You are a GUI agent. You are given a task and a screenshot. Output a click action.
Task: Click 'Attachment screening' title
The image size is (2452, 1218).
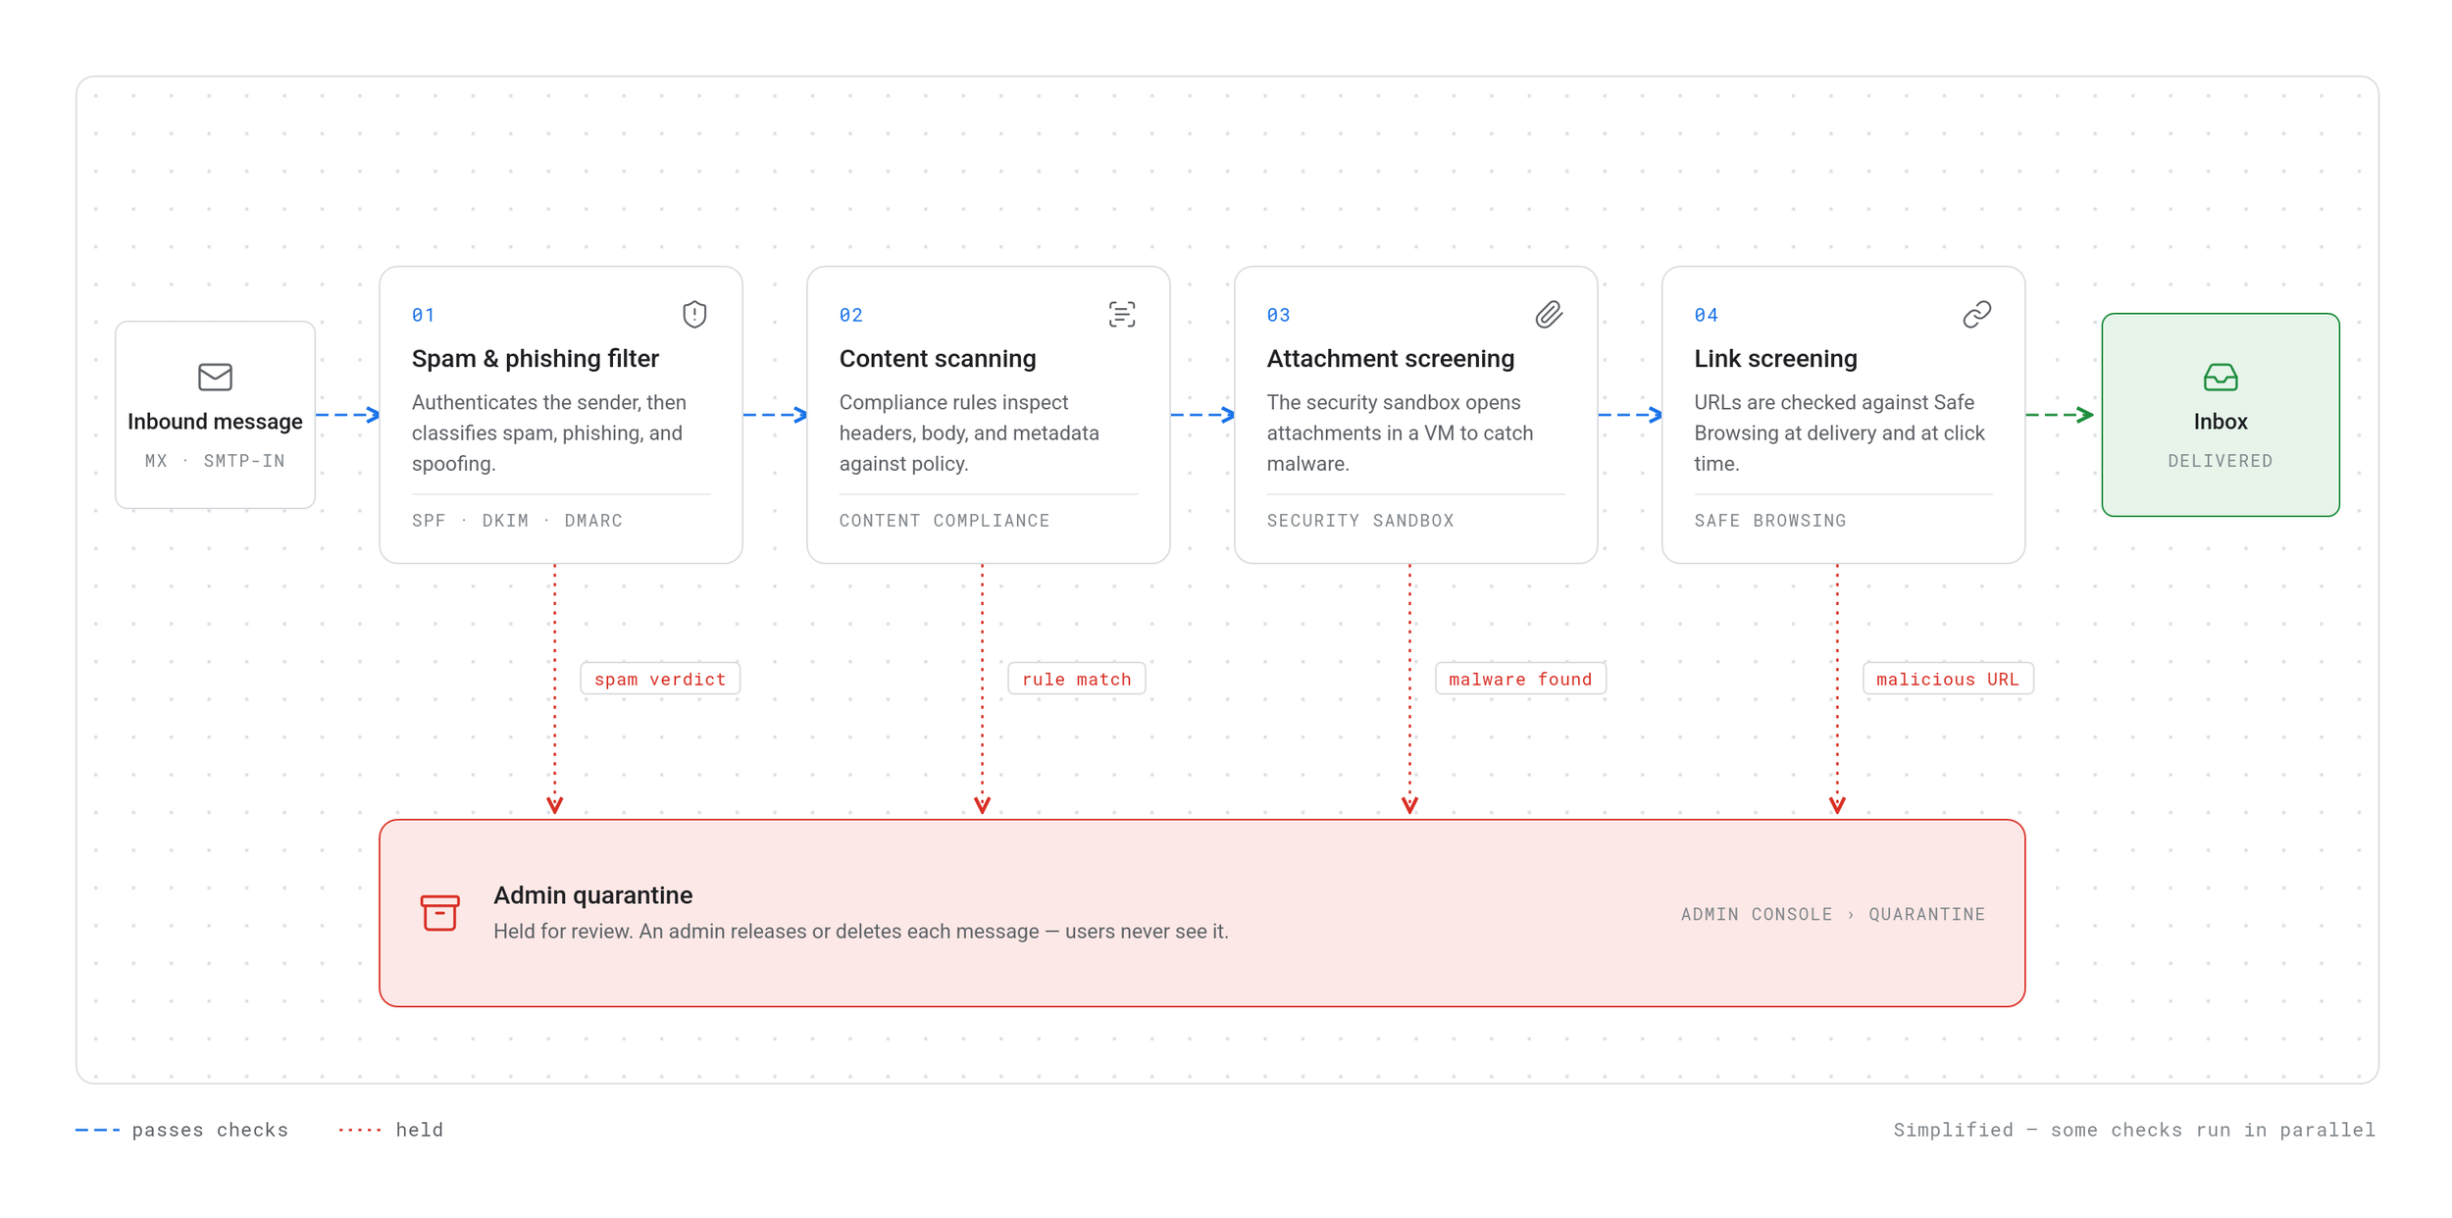pyautogui.click(x=1391, y=359)
